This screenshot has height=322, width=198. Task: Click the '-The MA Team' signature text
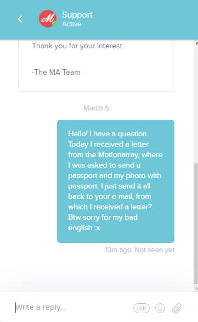(x=56, y=73)
